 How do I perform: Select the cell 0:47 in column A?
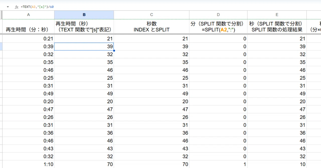(x=28, y=109)
